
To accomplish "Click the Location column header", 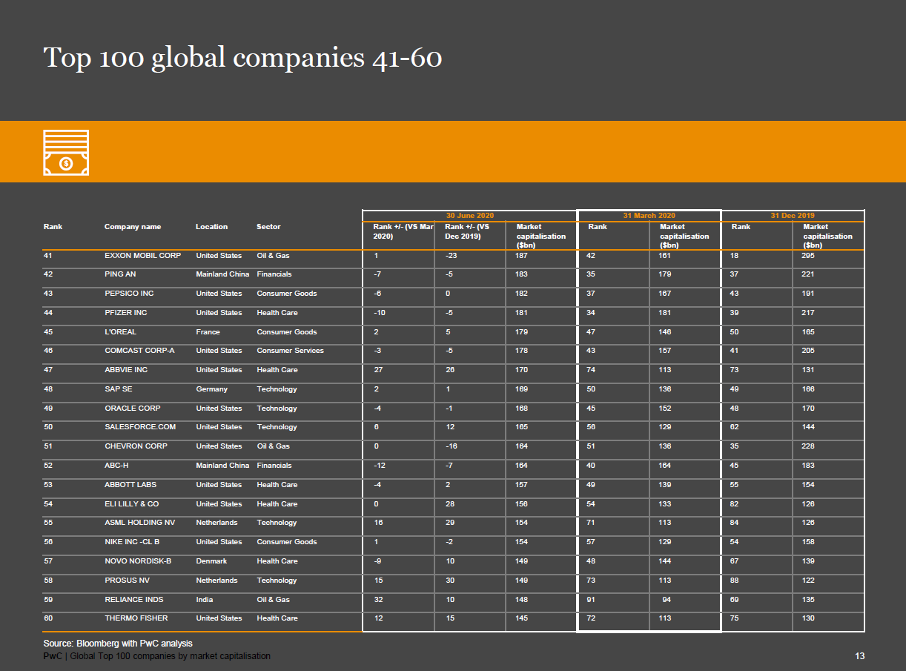I will pos(212,227).
